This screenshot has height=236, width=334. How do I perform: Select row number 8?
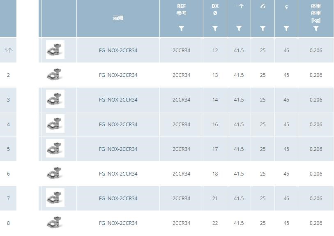point(8,223)
